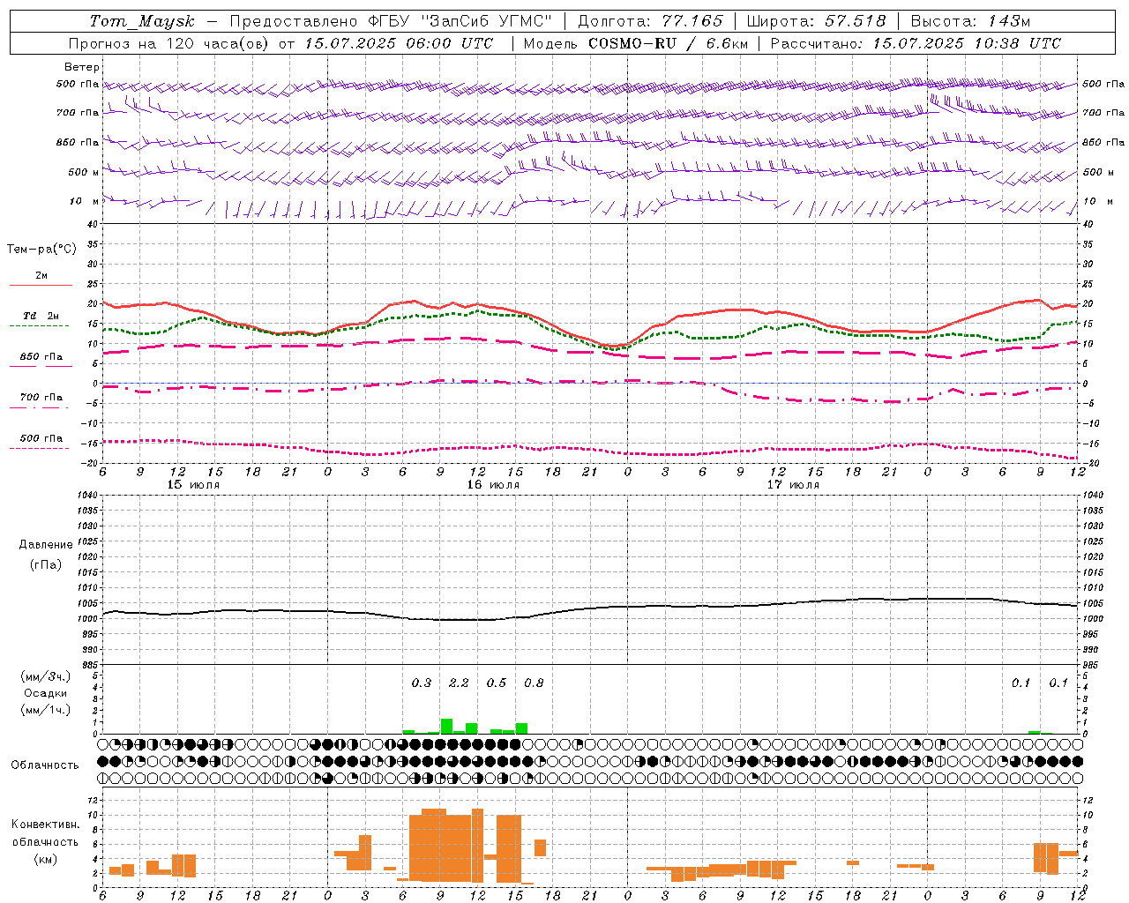The image size is (1129, 903).
Task: Click the computed time "15.07.2025 10:38 UTC"
Action: click(x=967, y=43)
